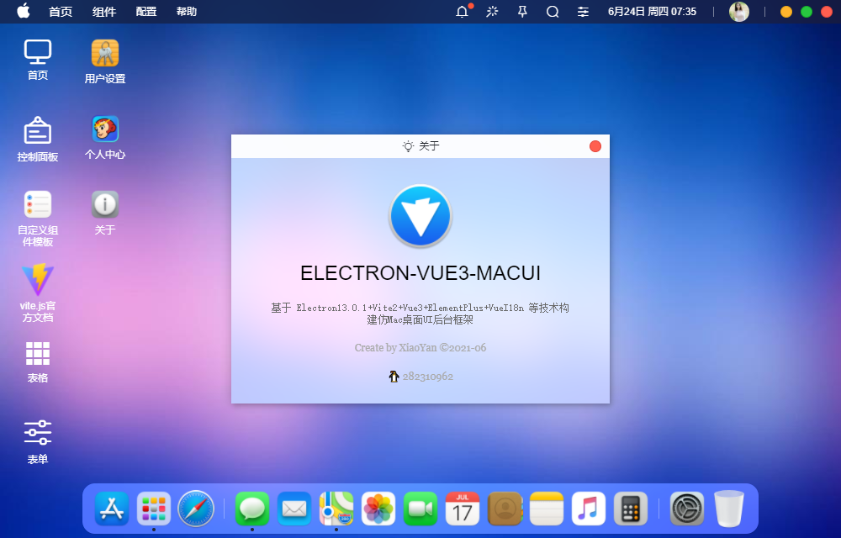Open the 配置 menu
The width and height of the screenshot is (841, 538).
point(145,12)
